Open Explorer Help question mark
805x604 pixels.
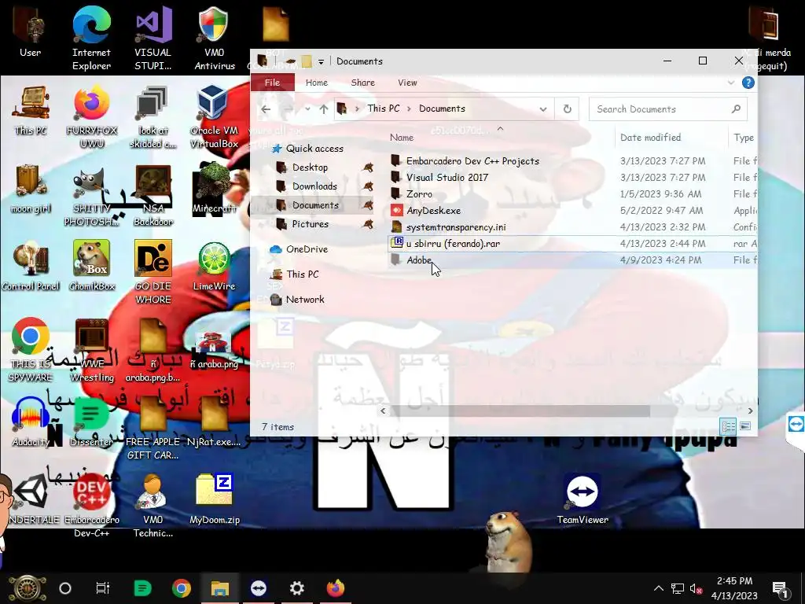748,83
